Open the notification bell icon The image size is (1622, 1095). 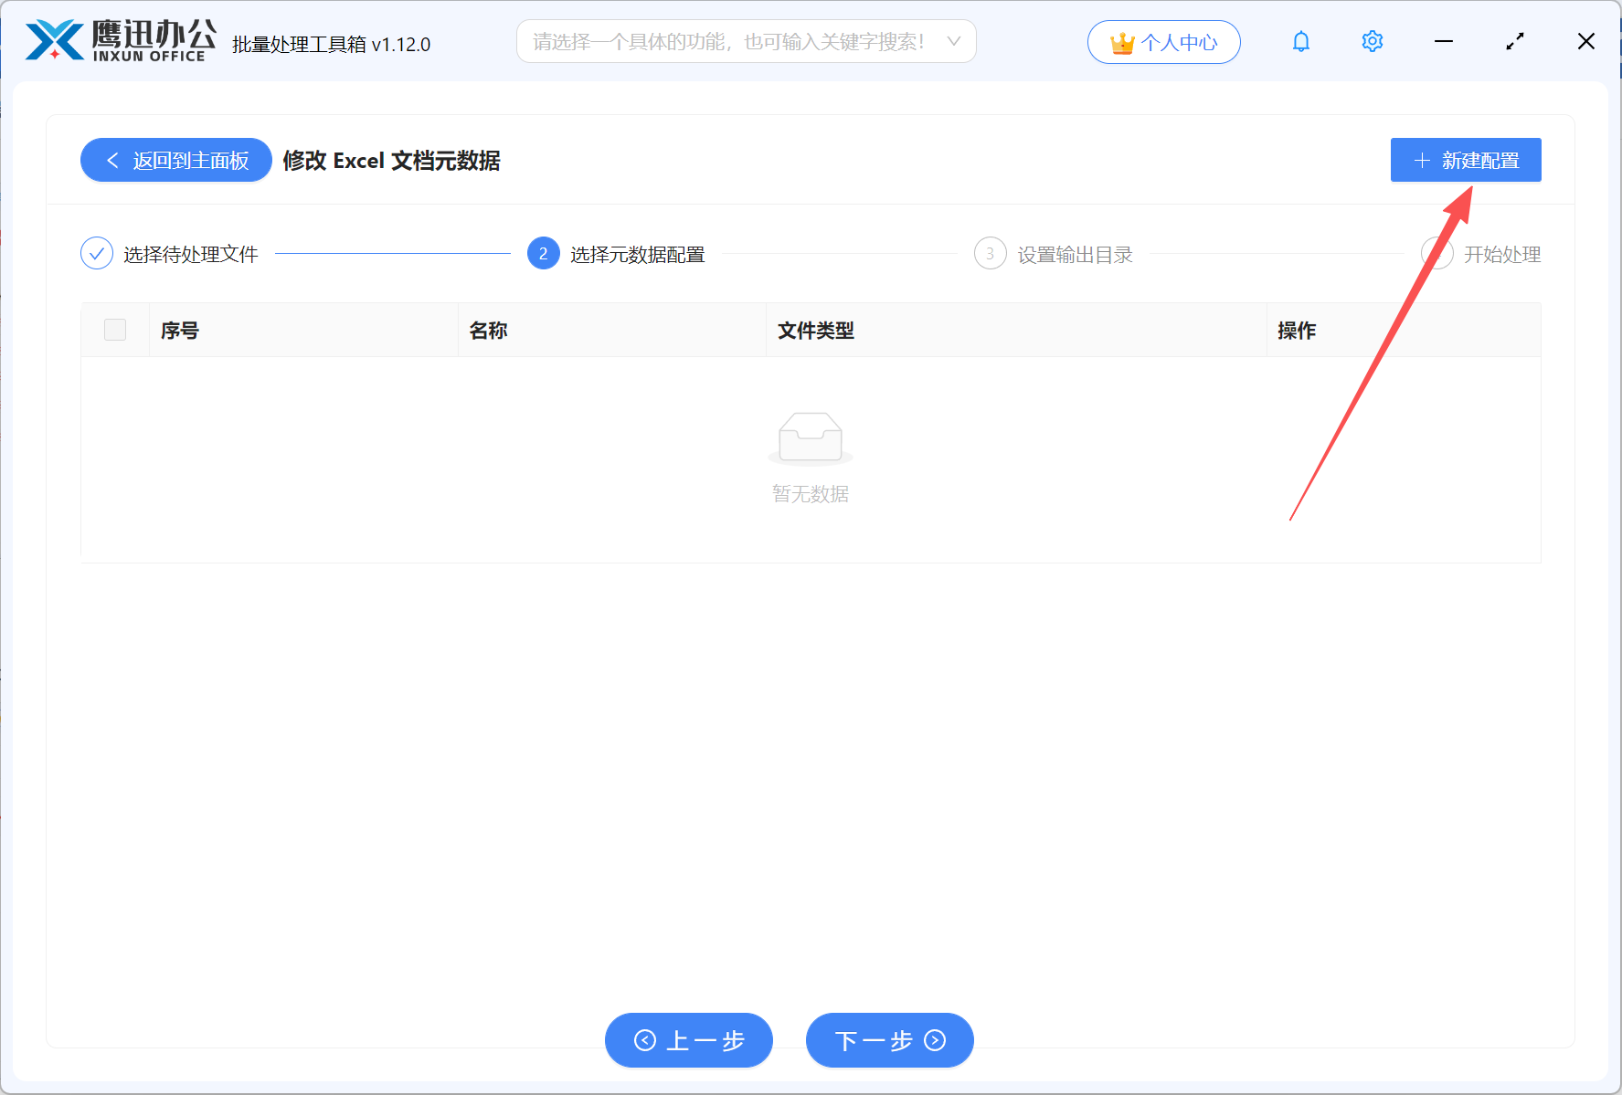(1300, 42)
